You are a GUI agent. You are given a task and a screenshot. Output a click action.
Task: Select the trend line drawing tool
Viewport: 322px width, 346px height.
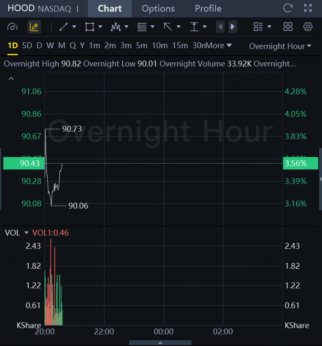point(63,27)
